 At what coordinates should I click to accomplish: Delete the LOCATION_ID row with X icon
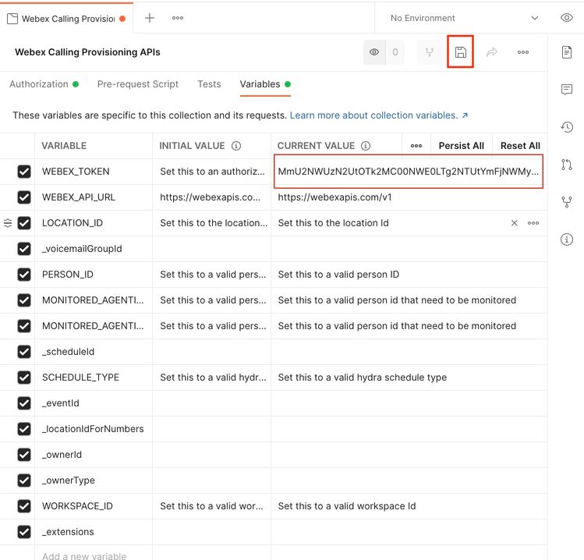click(514, 223)
